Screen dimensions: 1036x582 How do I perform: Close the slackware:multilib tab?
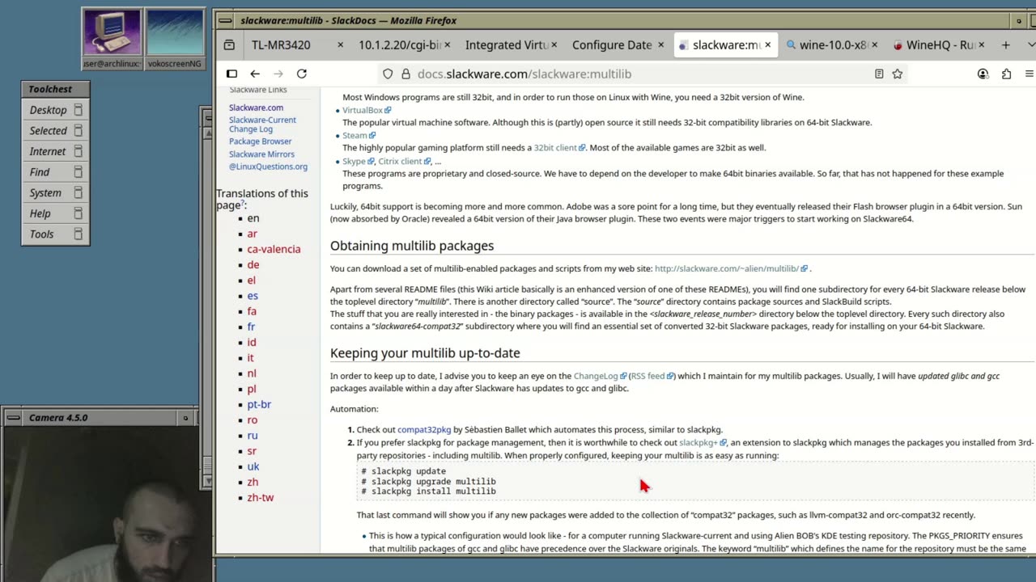click(767, 45)
